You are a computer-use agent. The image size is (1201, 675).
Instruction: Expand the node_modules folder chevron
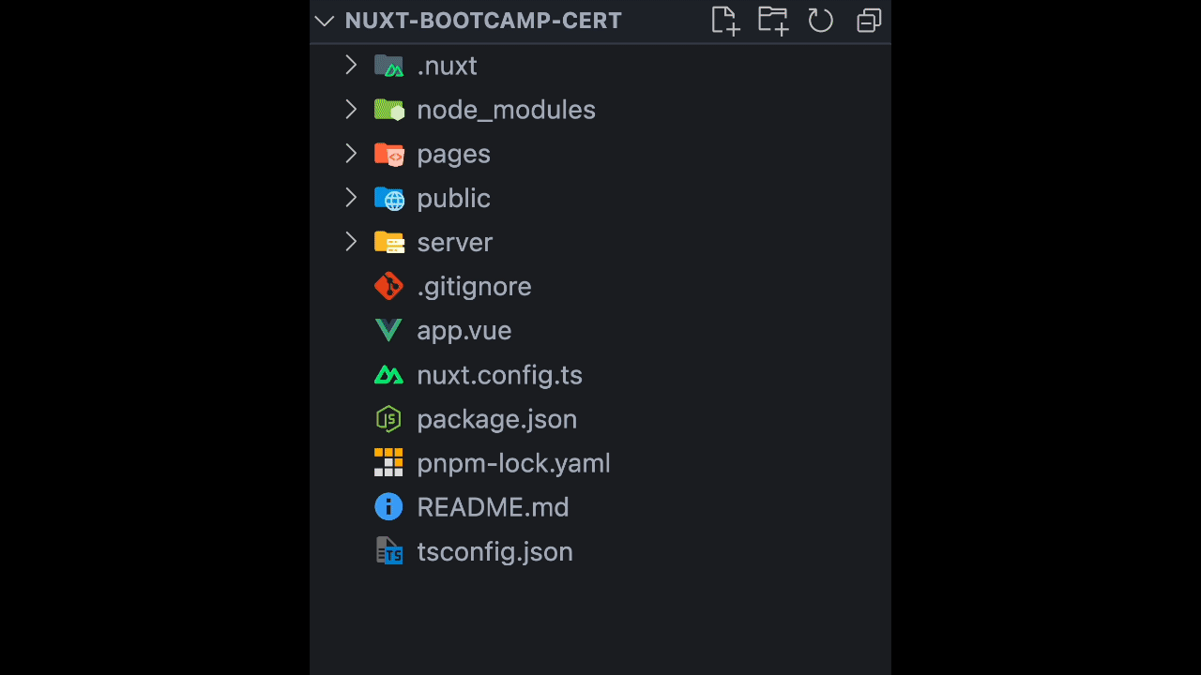351,109
